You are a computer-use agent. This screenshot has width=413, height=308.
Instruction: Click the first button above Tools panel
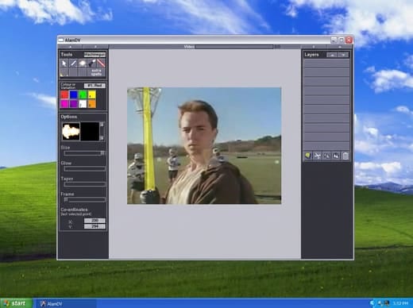tap(71, 47)
